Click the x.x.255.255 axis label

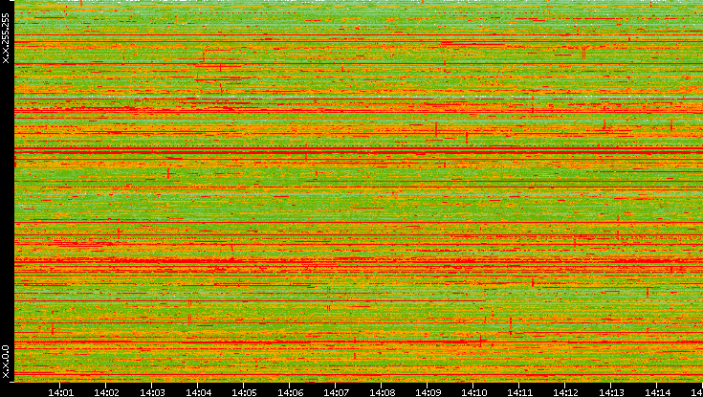(x=6, y=38)
